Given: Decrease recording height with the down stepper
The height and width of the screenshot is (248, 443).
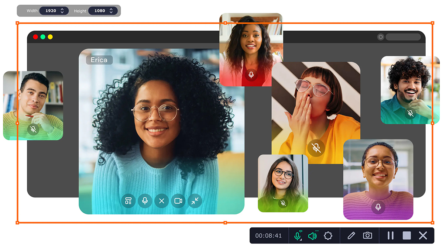Looking at the screenshot, I should point(111,12).
